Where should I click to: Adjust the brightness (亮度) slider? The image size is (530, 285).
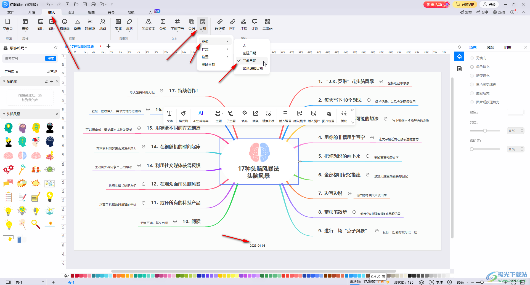[x=485, y=131]
